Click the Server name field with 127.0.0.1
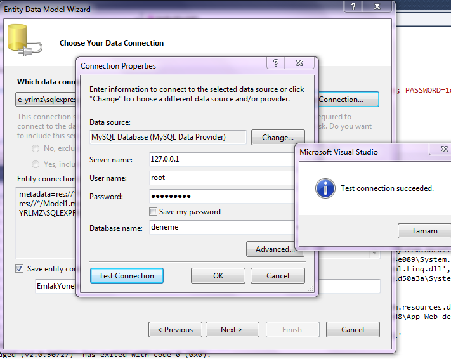Screen dimensions: 451x359 click(222, 159)
